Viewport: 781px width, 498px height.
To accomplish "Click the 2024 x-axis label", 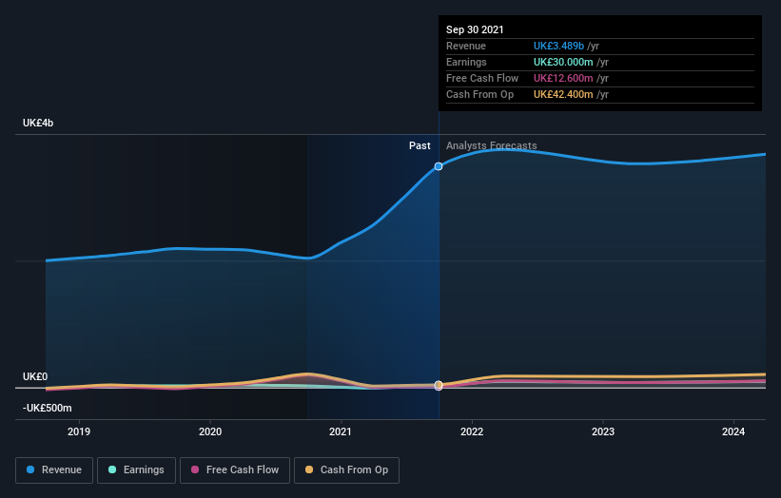I will click(733, 431).
